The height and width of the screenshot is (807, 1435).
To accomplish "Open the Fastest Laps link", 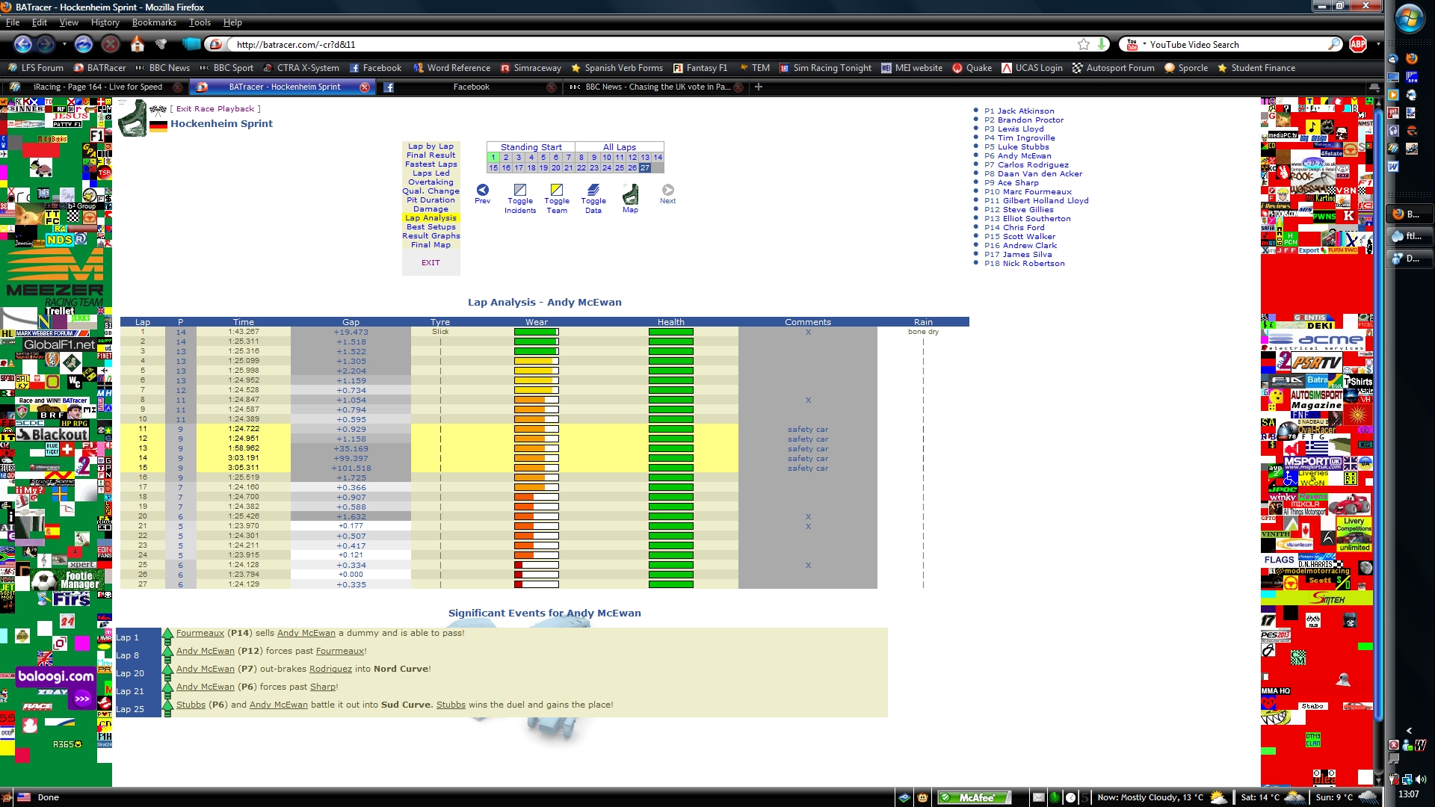I will coord(431,164).
